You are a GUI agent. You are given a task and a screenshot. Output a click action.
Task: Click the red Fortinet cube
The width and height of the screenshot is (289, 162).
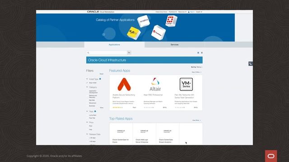pyautogui.click(x=171, y=21)
